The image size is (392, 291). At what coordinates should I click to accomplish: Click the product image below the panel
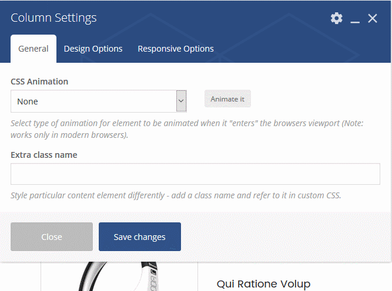[119, 276]
